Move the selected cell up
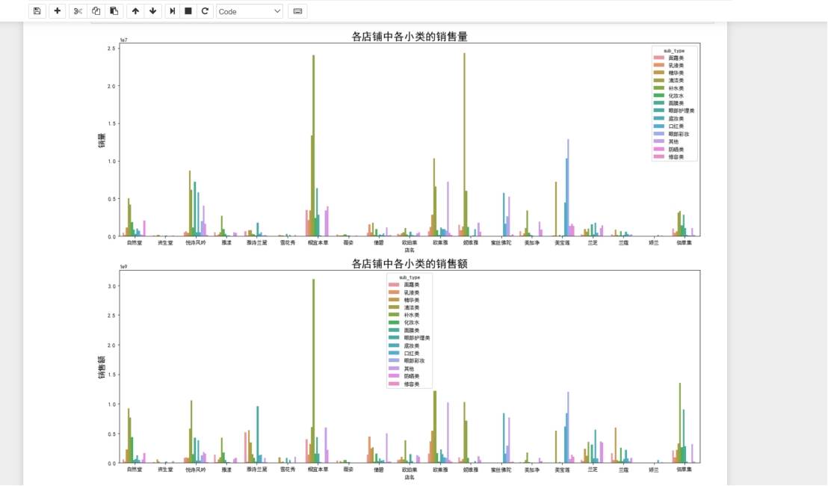 pyautogui.click(x=136, y=11)
